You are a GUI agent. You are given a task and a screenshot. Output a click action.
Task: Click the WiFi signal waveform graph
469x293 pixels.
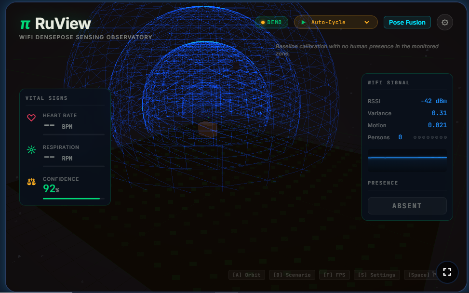click(407, 160)
